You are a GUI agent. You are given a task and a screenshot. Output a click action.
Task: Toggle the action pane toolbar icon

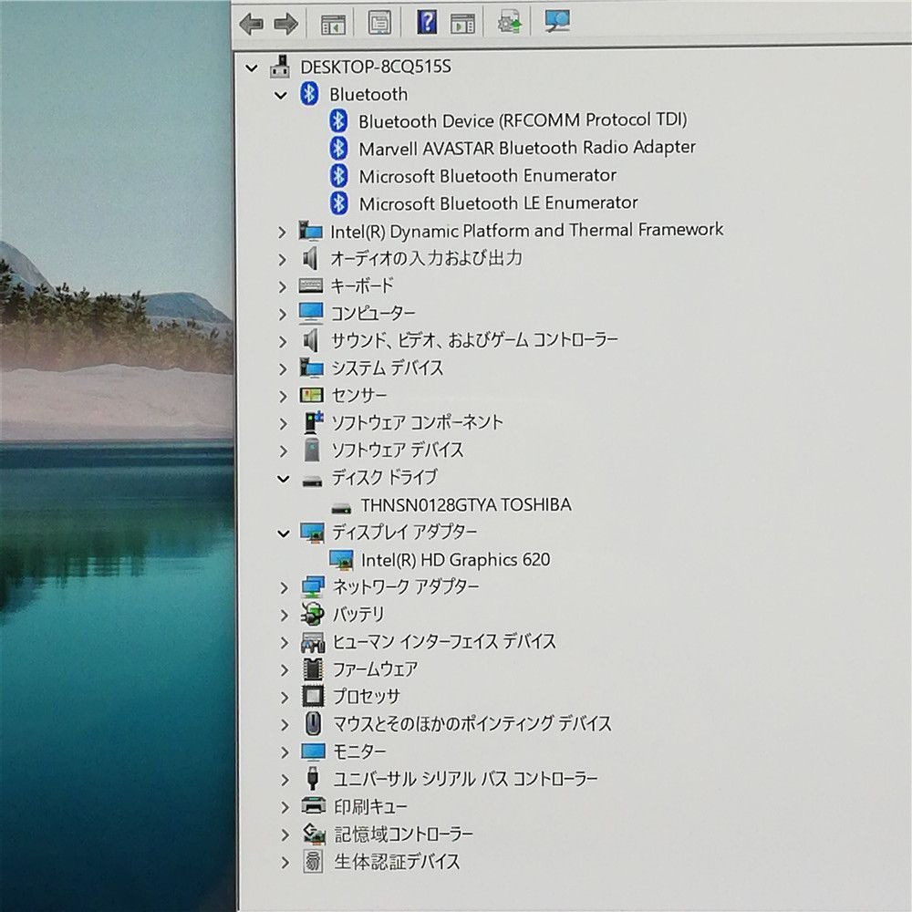click(462, 24)
